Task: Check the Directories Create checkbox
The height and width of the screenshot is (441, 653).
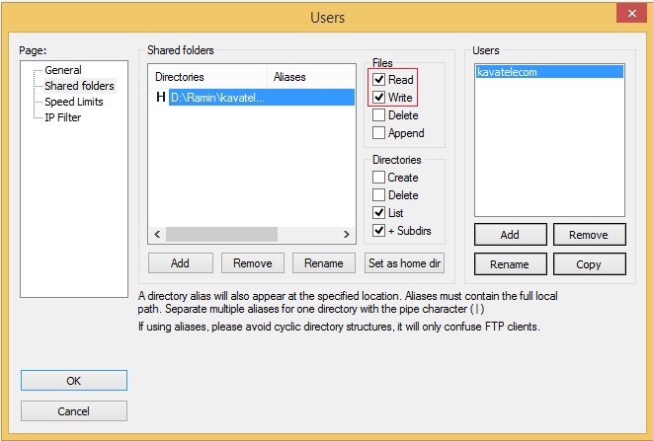Action: pyautogui.click(x=379, y=178)
